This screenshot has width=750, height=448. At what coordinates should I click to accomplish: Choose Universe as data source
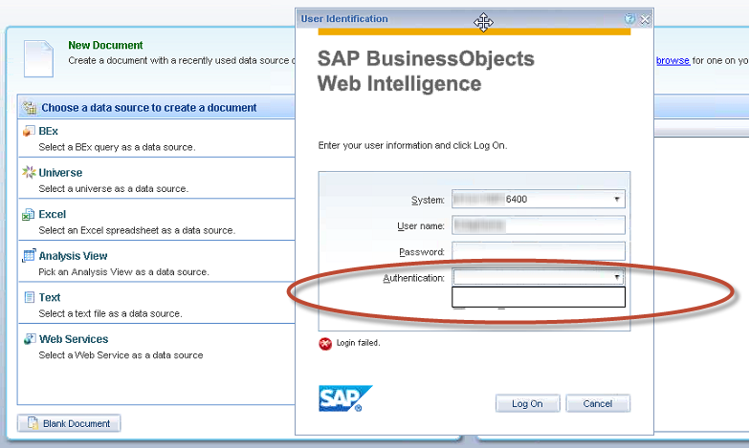coord(60,172)
